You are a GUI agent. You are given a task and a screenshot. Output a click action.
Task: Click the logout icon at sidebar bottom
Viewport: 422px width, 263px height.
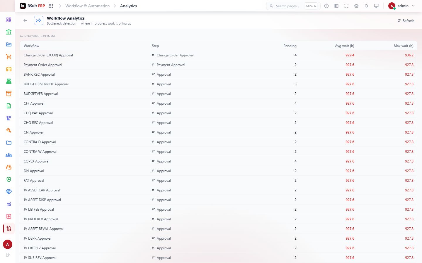[x=8, y=255]
